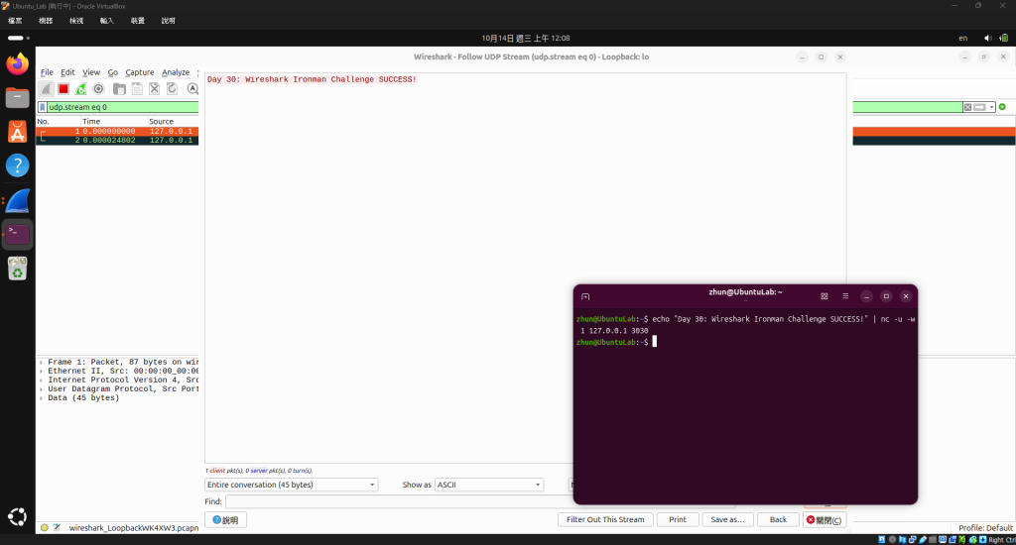Open the Trash icon in the dock
This screenshot has height=545, width=1016.
[18, 268]
